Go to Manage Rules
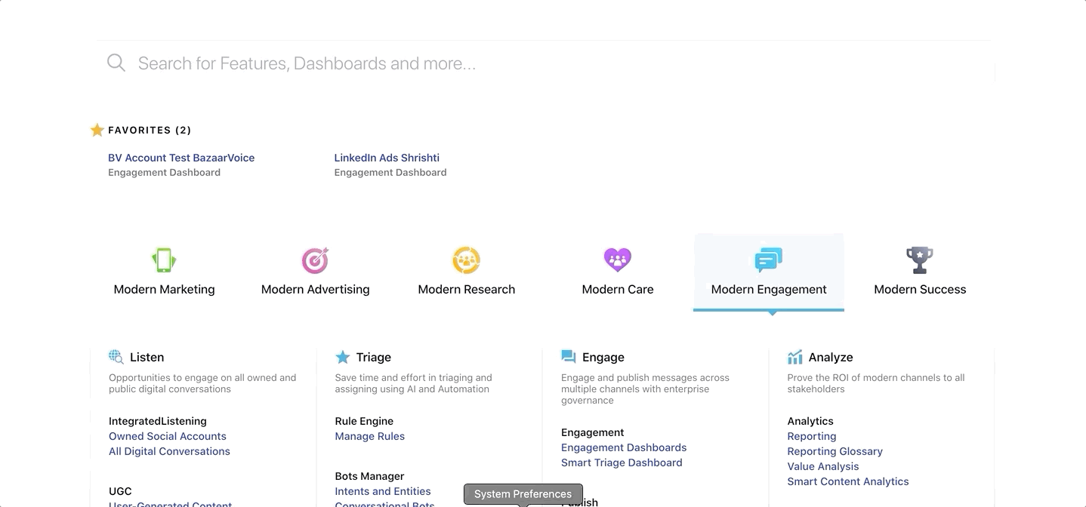 click(370, 436)
